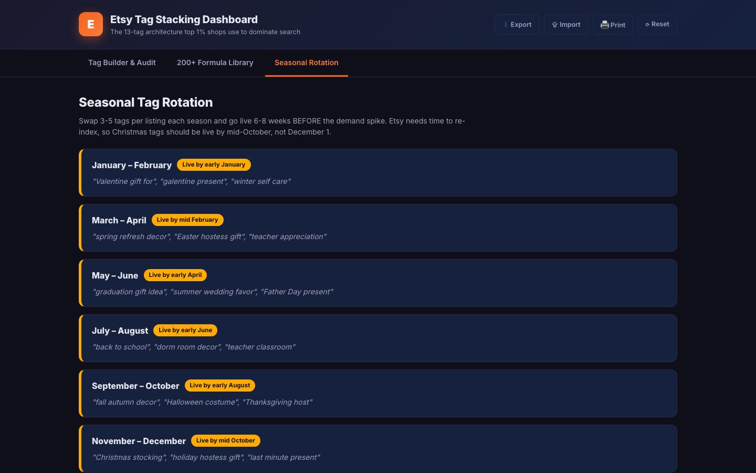Select the Seasonal Rotation tab
Viewport: 756px width, 473px height.
pyautogui.click(x=307, y=63)
